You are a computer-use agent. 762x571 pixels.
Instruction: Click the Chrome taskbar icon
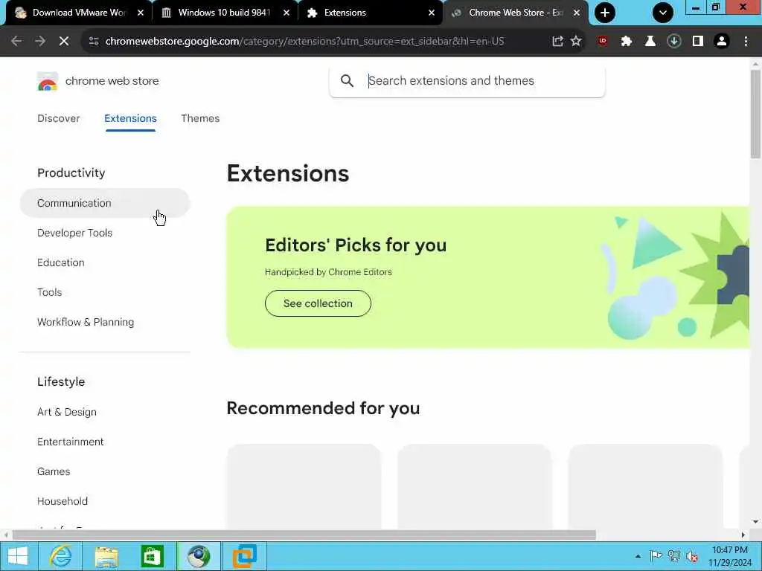(x=198, y=556)
